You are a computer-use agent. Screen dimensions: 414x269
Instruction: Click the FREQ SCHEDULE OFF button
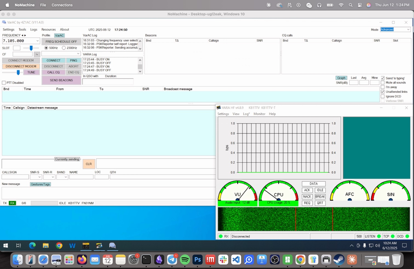[61, 42]
